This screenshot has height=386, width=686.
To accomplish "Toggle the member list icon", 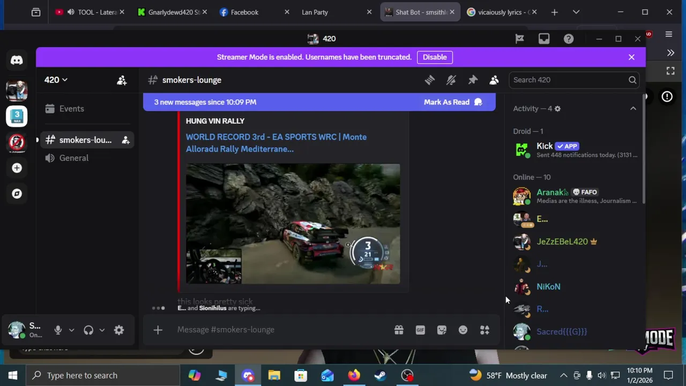I will tap(494, 80).
